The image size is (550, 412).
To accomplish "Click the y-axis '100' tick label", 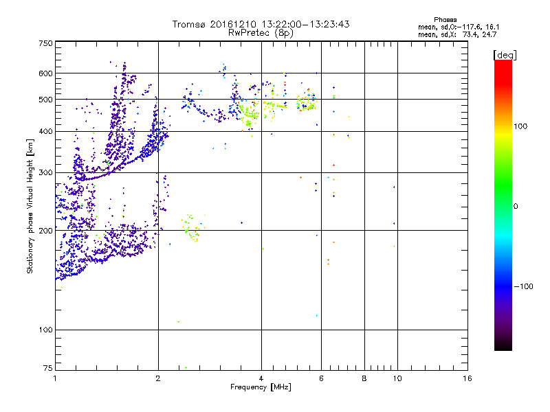I will (45, 330).
